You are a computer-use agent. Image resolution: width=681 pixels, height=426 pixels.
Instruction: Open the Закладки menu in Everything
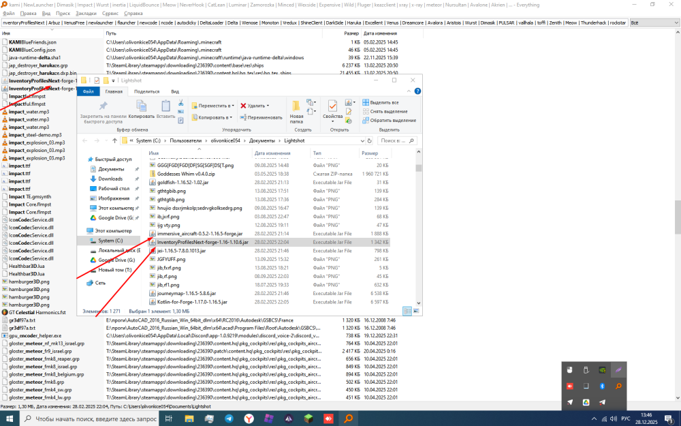click(86, 13)
